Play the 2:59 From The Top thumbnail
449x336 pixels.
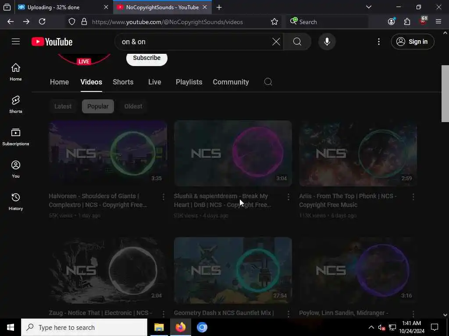(358, 154)
